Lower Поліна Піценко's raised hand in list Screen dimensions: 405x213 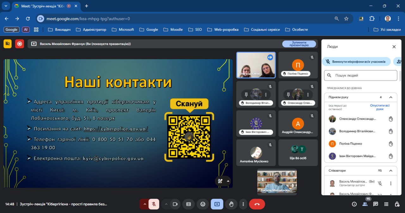tap(391, 143)
